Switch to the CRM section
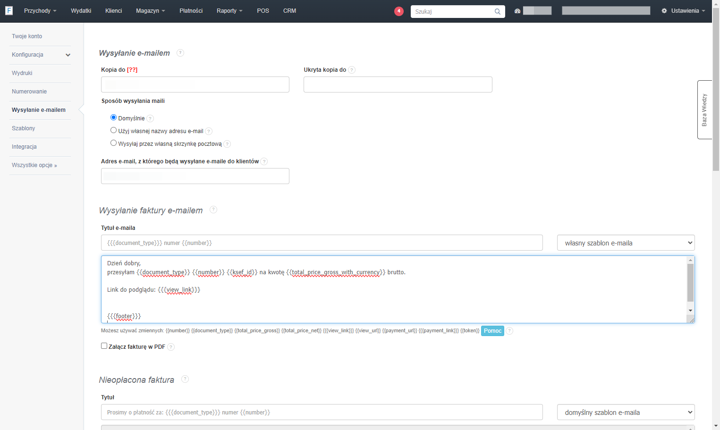720x430 pixels. click(289, 11)
